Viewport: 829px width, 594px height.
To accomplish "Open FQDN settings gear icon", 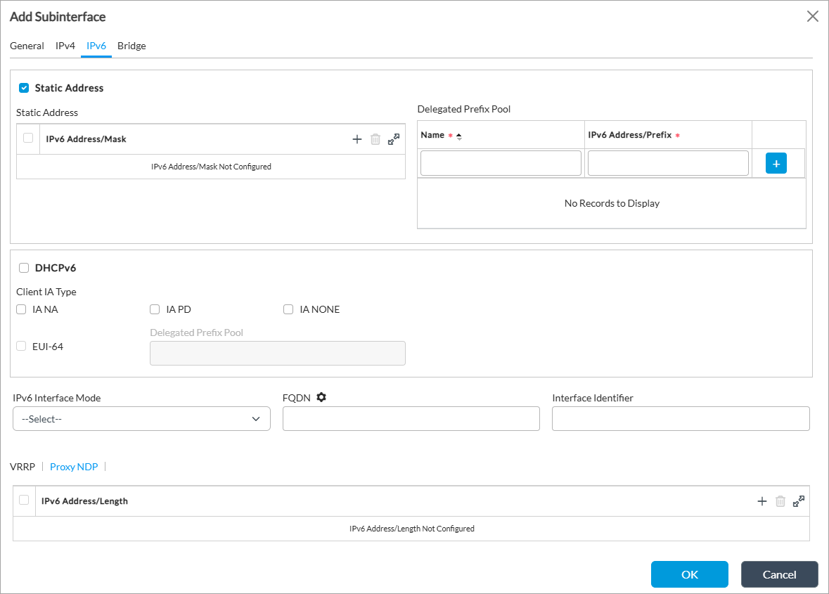I will 321,397.
